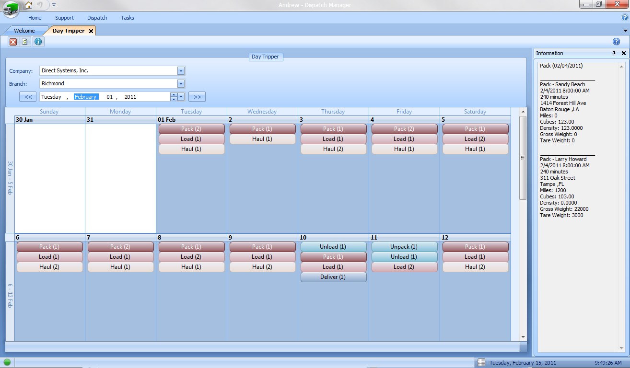Expand the Branch dropdown
630x368 pixels.
(x=181, y=84)
